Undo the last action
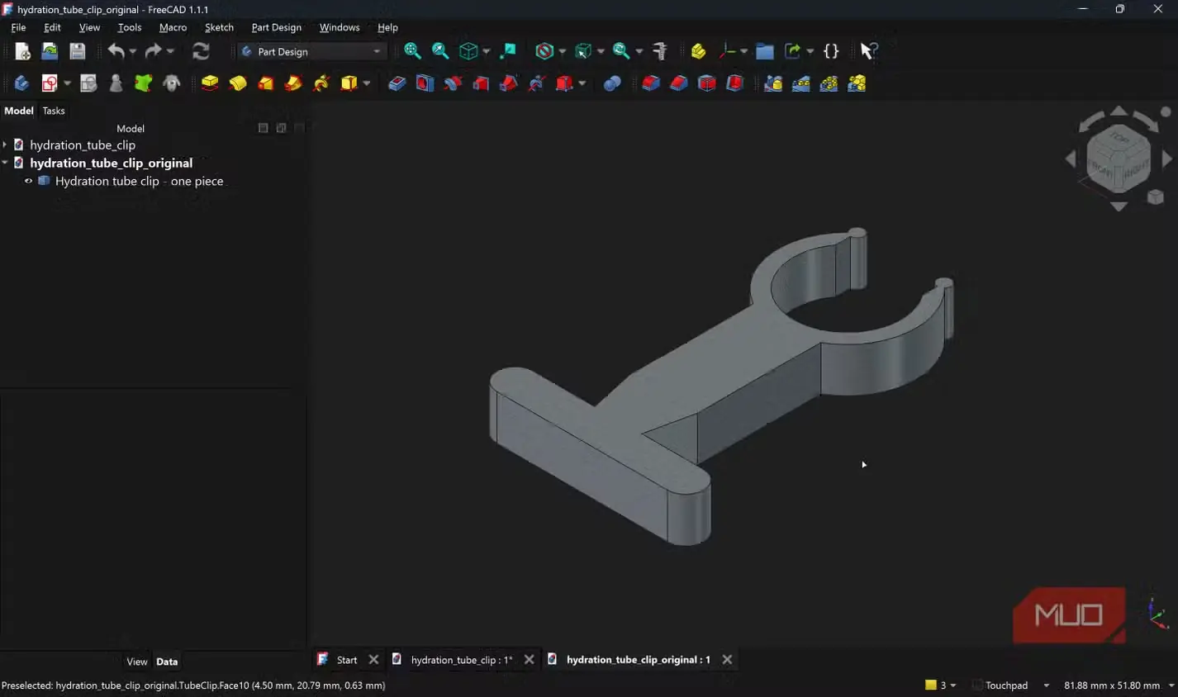 point(116,51)
